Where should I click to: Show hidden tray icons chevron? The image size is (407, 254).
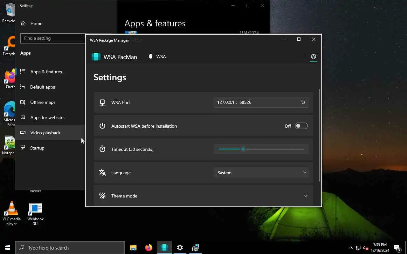(351, 248)
